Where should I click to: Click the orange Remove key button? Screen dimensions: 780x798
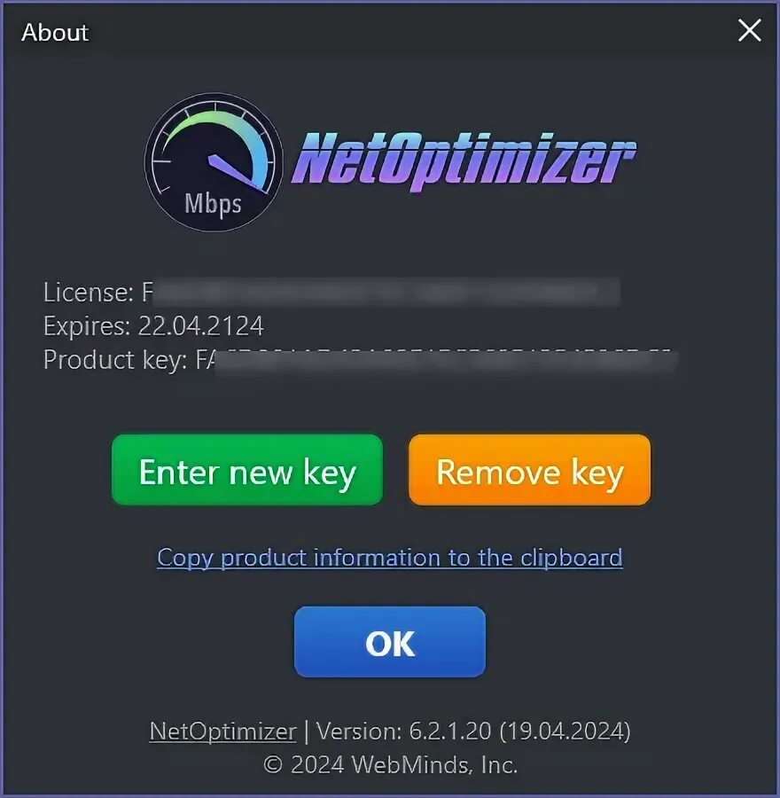[x=530, y=470]
